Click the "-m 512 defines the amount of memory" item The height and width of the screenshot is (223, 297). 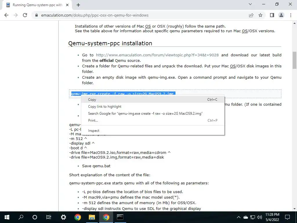(139, 203)
